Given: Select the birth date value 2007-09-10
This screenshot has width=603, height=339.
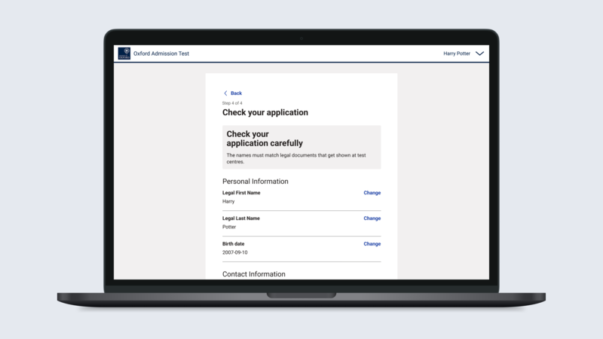Looking at the screenshot, I should [x=237, y=252].
